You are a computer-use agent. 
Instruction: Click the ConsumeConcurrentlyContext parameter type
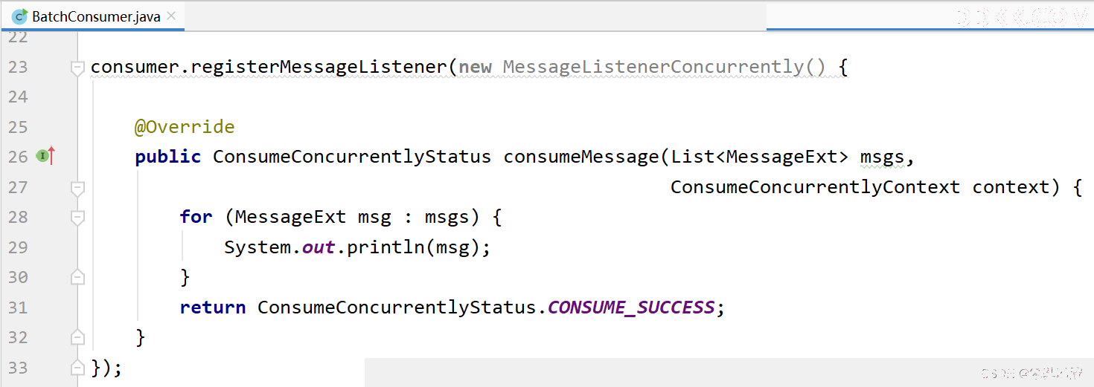pos(815,187)
